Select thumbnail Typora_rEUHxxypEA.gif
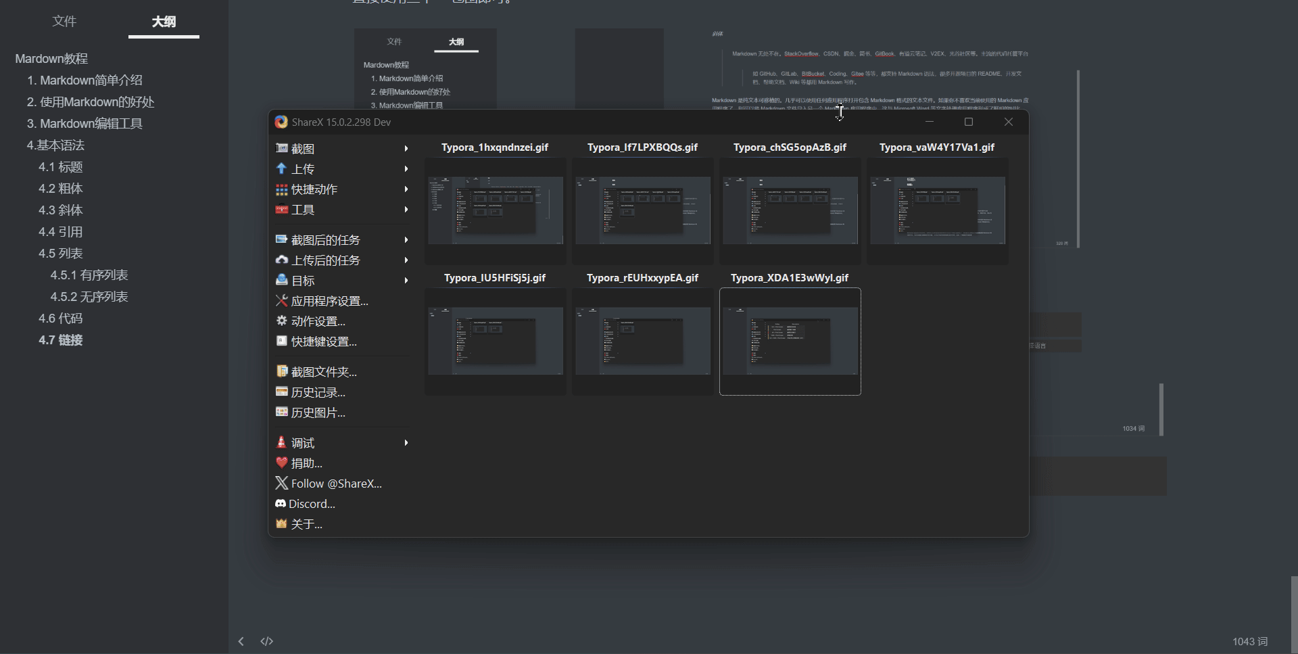Viewport: 1298px width, 654px height. point(643,341)
